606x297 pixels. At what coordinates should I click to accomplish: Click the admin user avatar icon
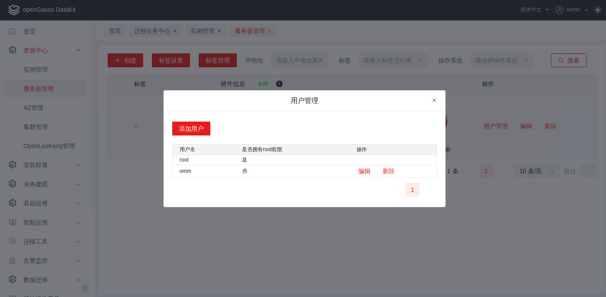click(559, 10)
